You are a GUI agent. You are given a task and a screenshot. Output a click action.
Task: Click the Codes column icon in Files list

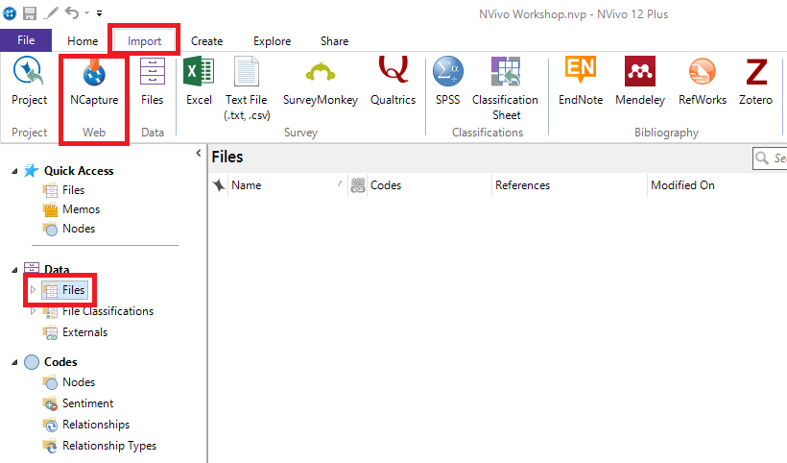358,185
